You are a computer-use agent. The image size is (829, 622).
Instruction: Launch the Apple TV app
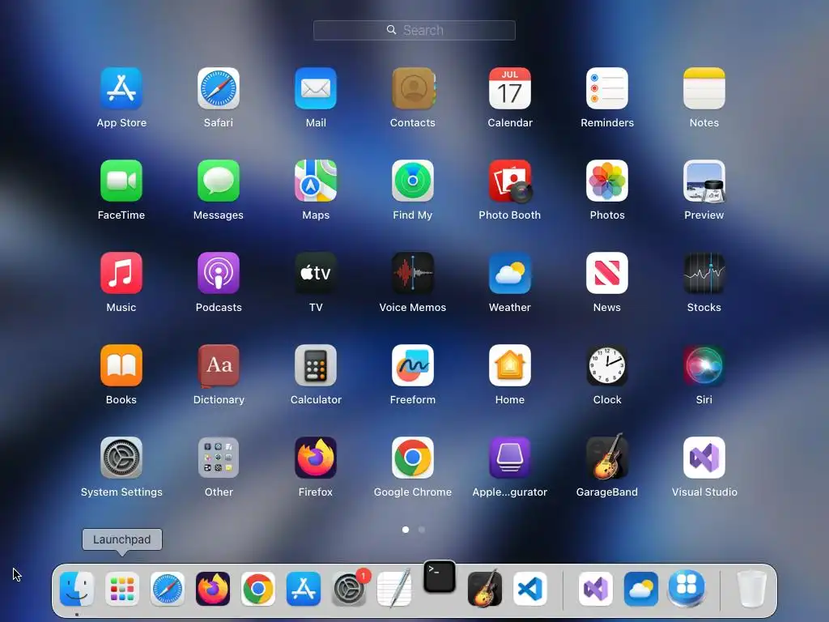(x=316, y=273)
